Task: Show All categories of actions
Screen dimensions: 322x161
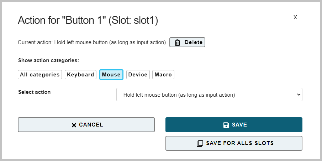Action: point(40,75)
